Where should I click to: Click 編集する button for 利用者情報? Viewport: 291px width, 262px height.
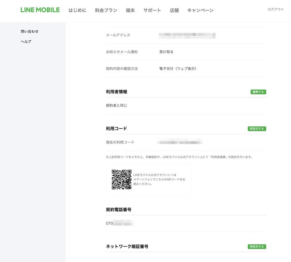click(258, 92)
